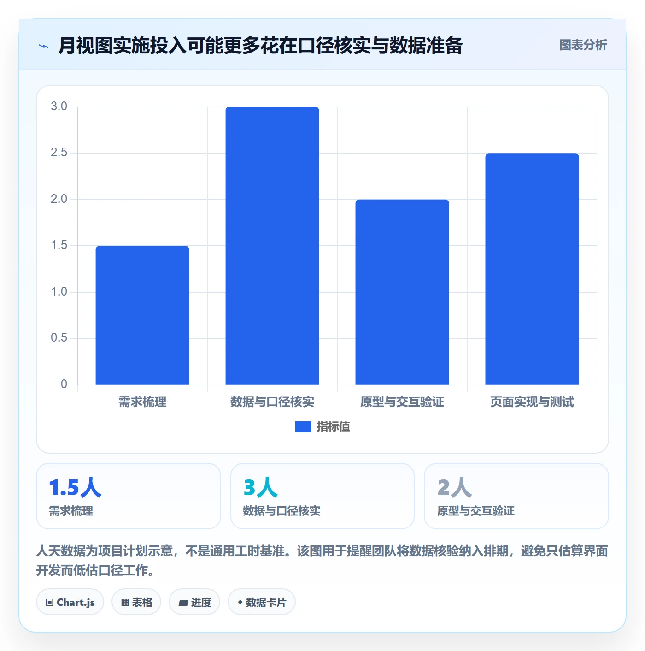Open the 3人 数据与口径核实 data card
The image size is (645, 651).
click(322, 496)
